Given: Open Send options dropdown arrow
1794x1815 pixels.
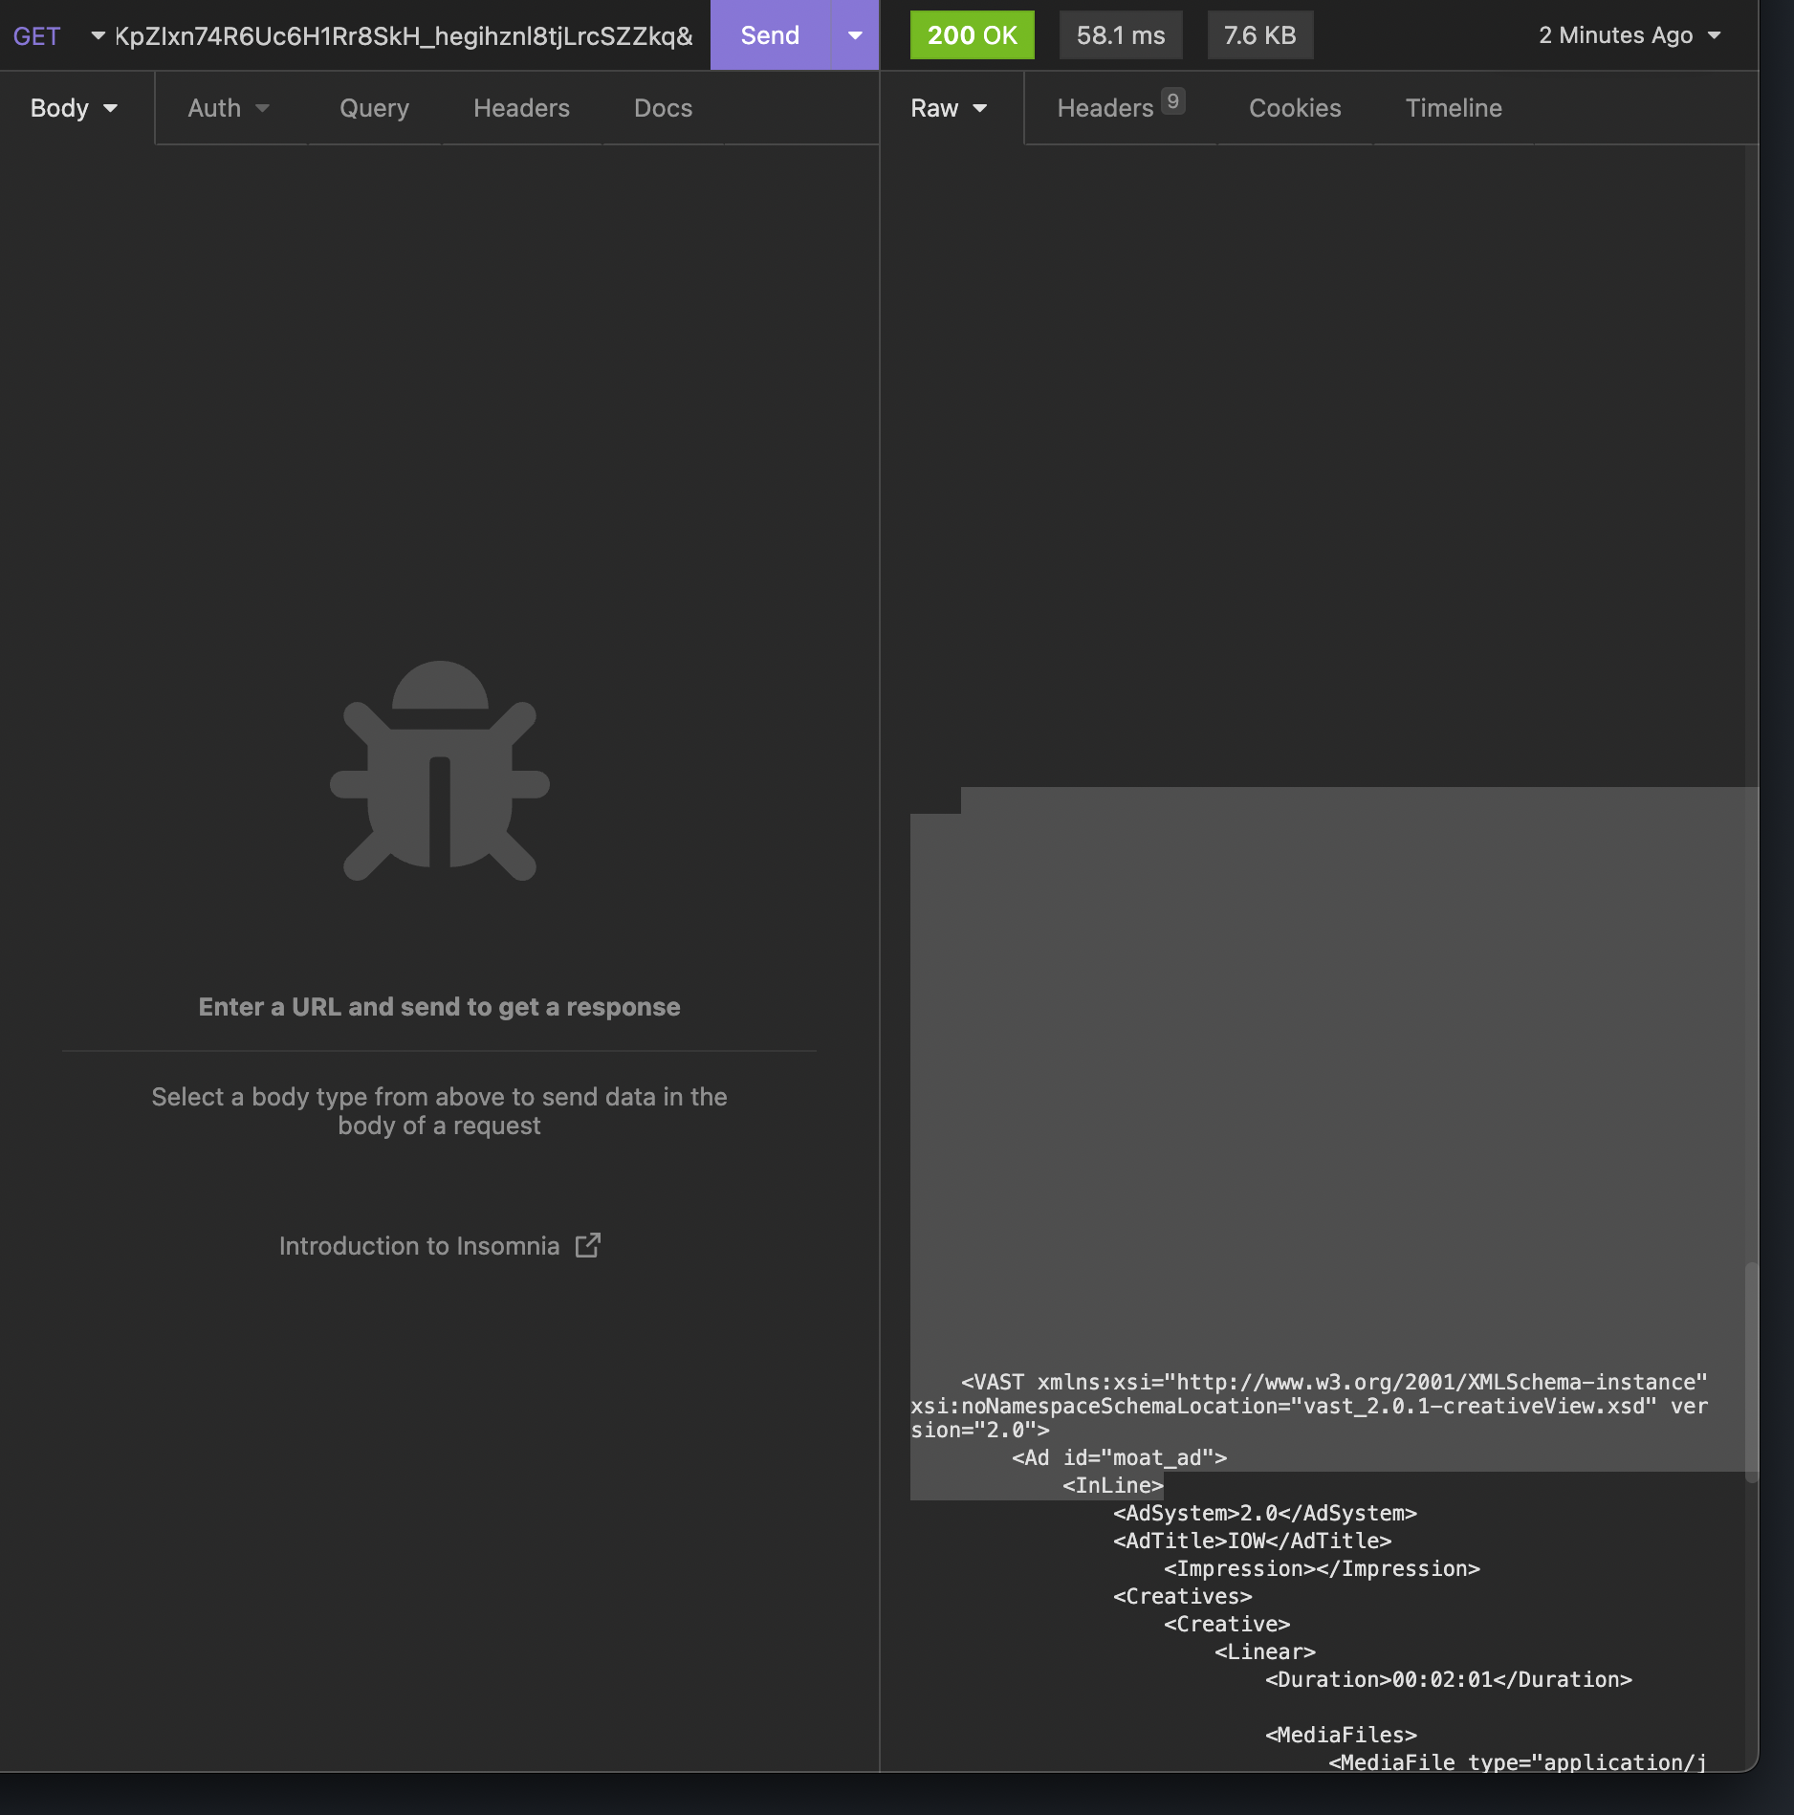Looking at the screenshot, I should [x=855, y=35].
